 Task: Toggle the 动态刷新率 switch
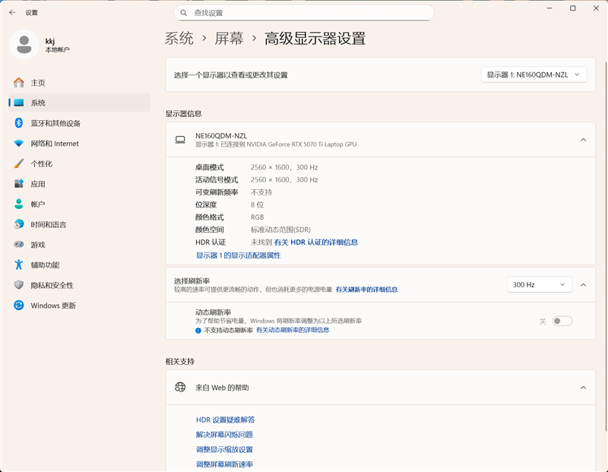tap(562, 322)
